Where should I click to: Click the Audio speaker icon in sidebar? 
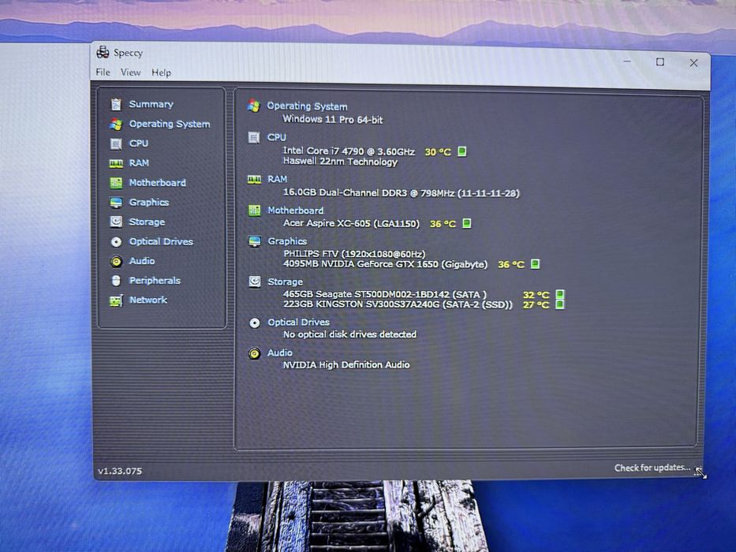tap(116, 262)
